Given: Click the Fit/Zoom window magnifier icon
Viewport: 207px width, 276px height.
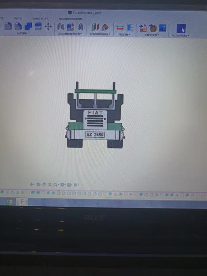Looking at the screenshot, I should pyautogui.click(x=55, y=185).
